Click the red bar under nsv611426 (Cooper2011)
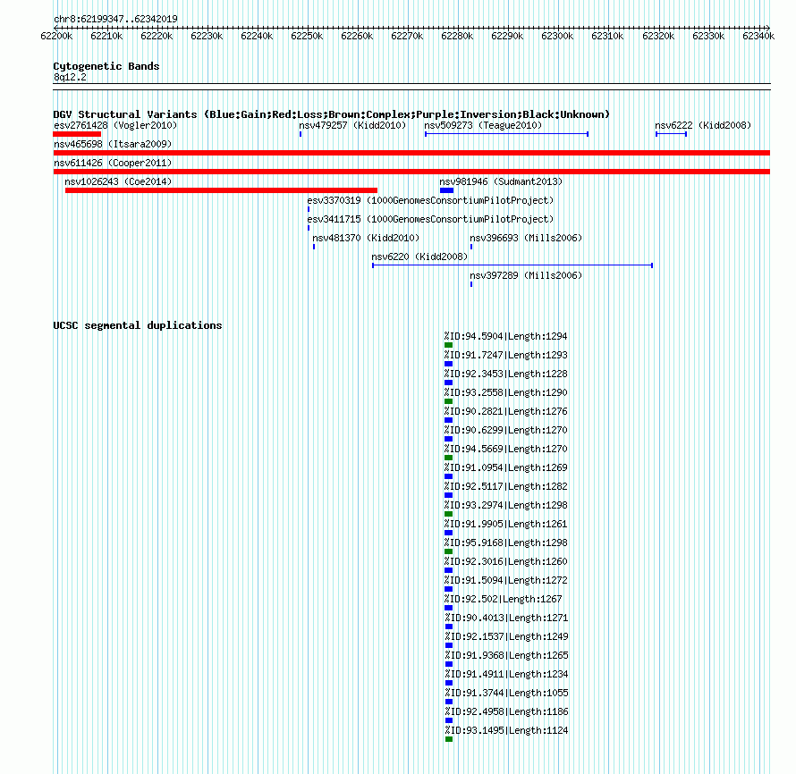The image size is (796, 774). [x=411, y=172]
